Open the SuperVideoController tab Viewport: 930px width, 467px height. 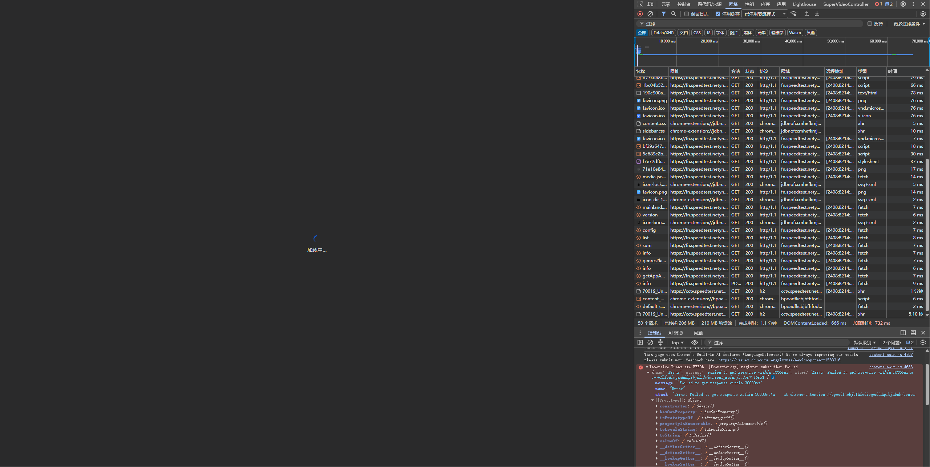(x=846, y=4)
